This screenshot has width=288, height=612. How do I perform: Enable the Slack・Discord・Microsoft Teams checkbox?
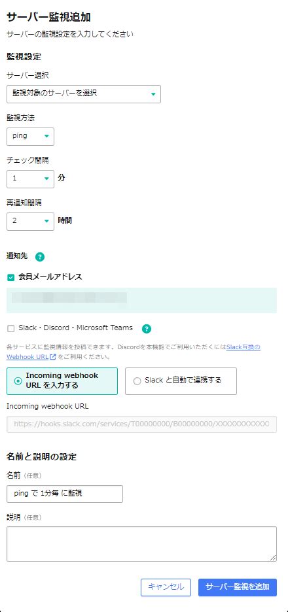click(x=11, y=329)
